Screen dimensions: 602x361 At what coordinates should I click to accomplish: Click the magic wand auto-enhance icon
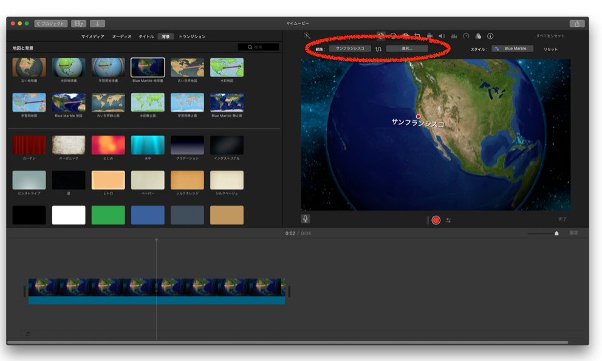point(307,36)
